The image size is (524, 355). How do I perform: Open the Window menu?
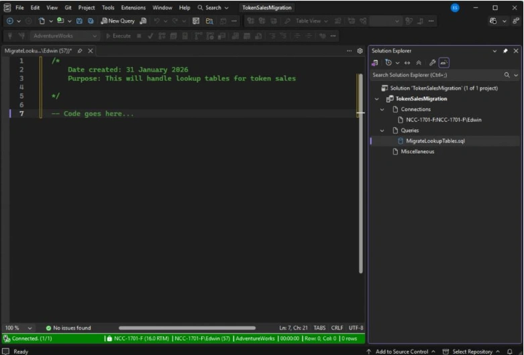click(x=162, y=7)
